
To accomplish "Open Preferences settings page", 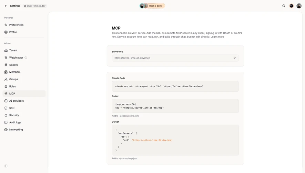I will (x=24, y=25).
